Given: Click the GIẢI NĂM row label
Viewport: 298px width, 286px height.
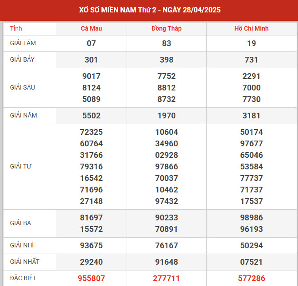Looking at the screenshot, I should tap(23, 115).
